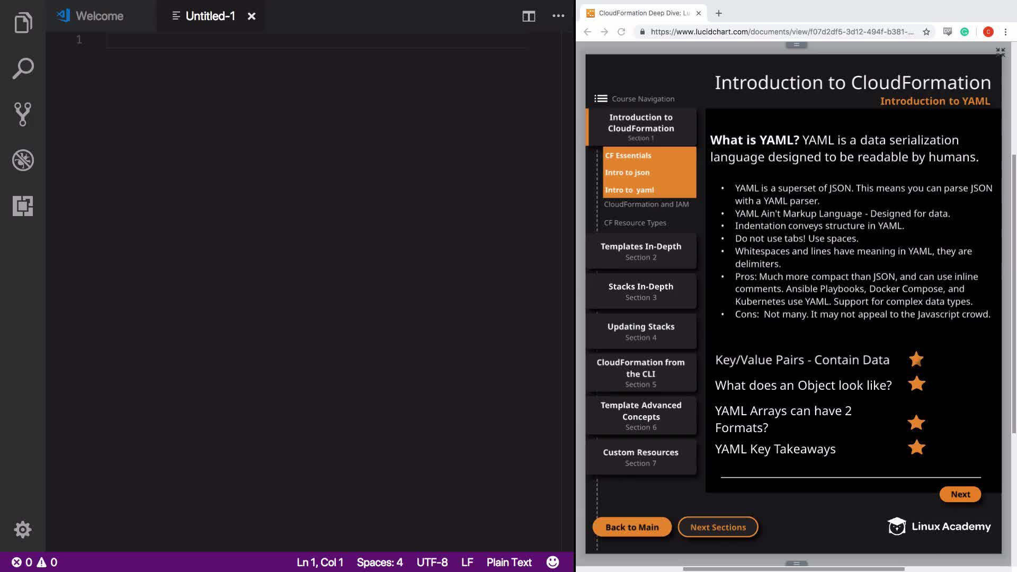Click the feedback smiley in status bar
1017x572 pixels.
click(552, 562)
